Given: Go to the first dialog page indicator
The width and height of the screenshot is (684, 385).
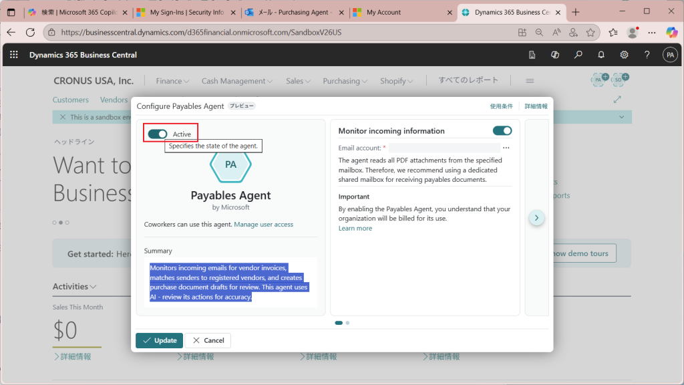Looking at the screenshot, I should pos(339,323).
